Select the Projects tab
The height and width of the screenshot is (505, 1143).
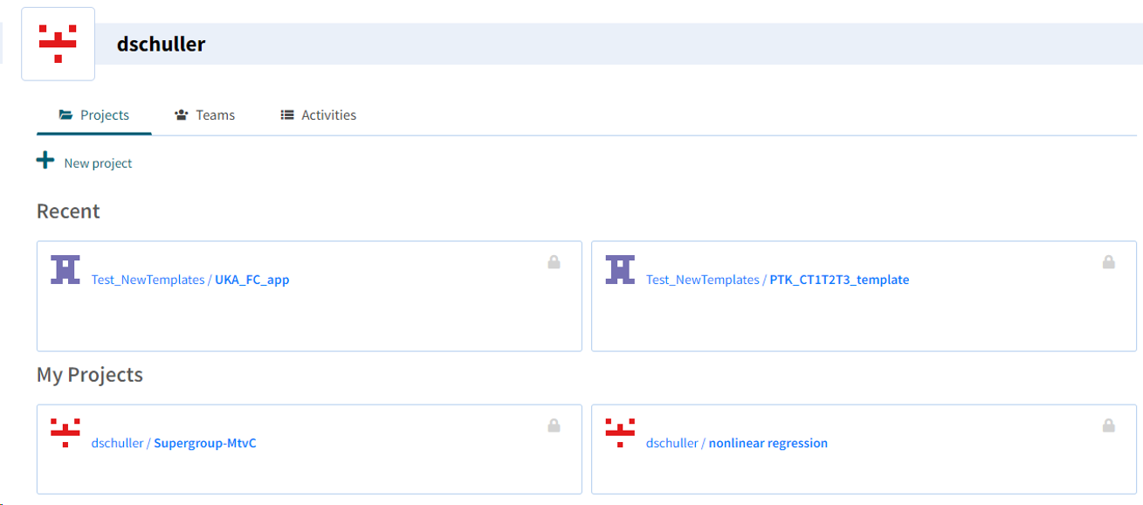pos(94,115)
